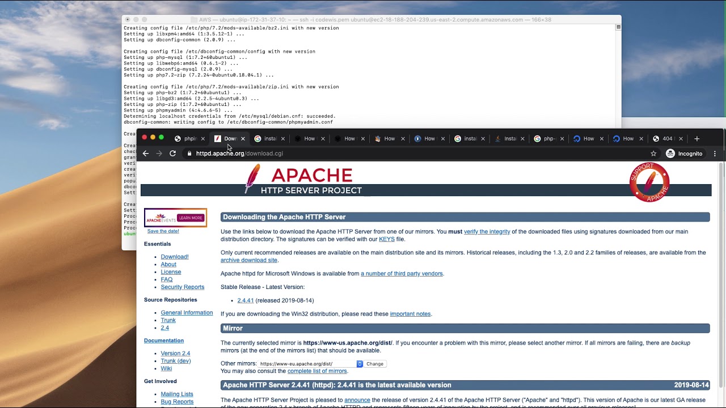Open the Trunk link under Source Repositories
Screen dimensions: 726x408
click(168, 320)
